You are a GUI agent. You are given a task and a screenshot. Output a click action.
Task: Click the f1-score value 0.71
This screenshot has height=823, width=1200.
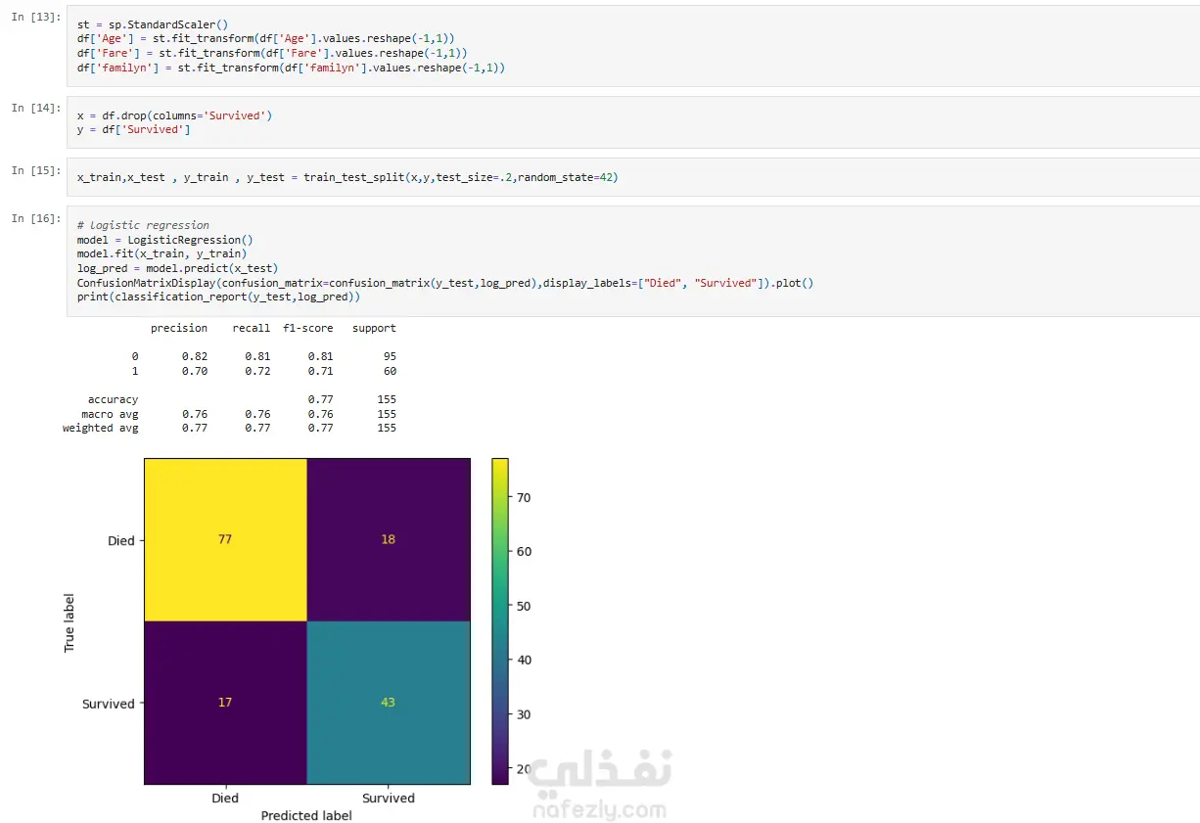click(x=320, y=371)
